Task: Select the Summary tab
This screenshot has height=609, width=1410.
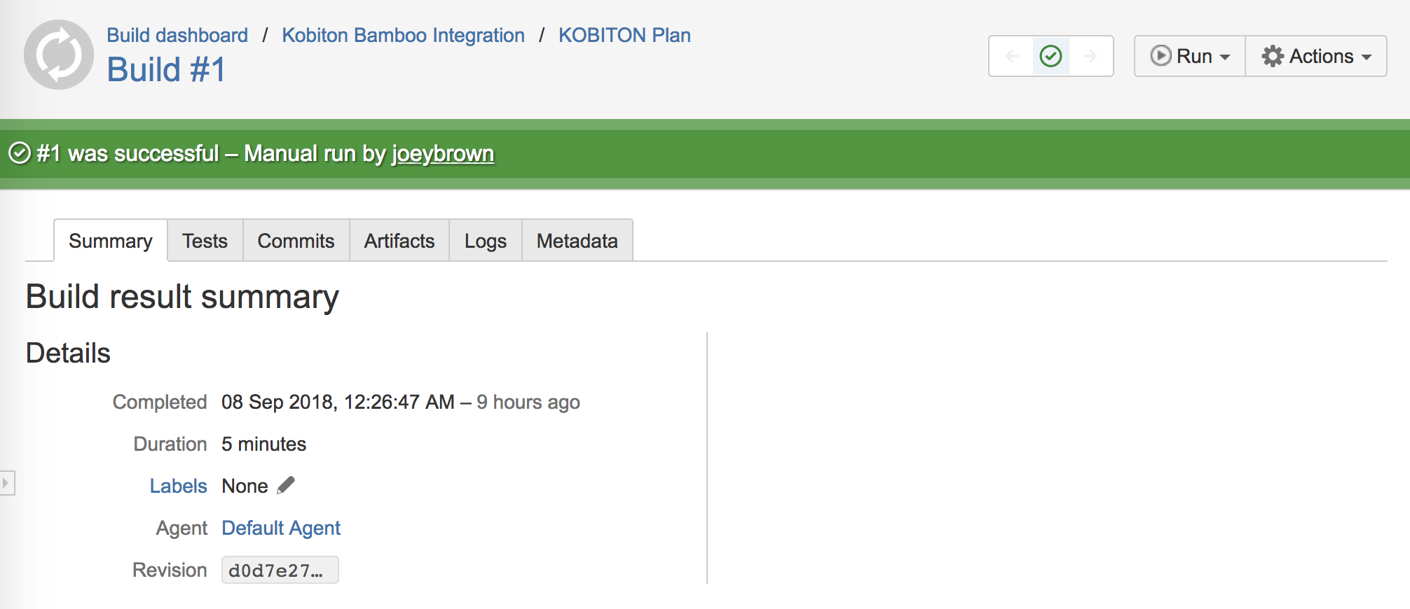Action: click(111, 241)
